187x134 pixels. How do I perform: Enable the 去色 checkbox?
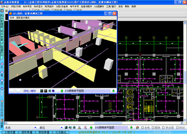[x=143, y=127]
